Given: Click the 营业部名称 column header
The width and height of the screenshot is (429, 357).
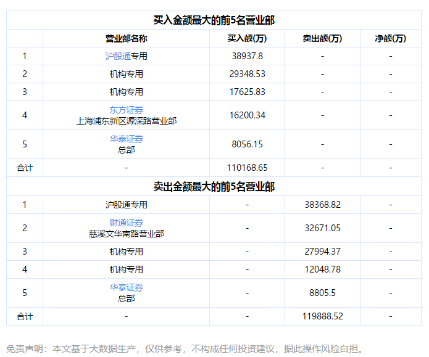Looking at the screenshot, I should 127,38.
